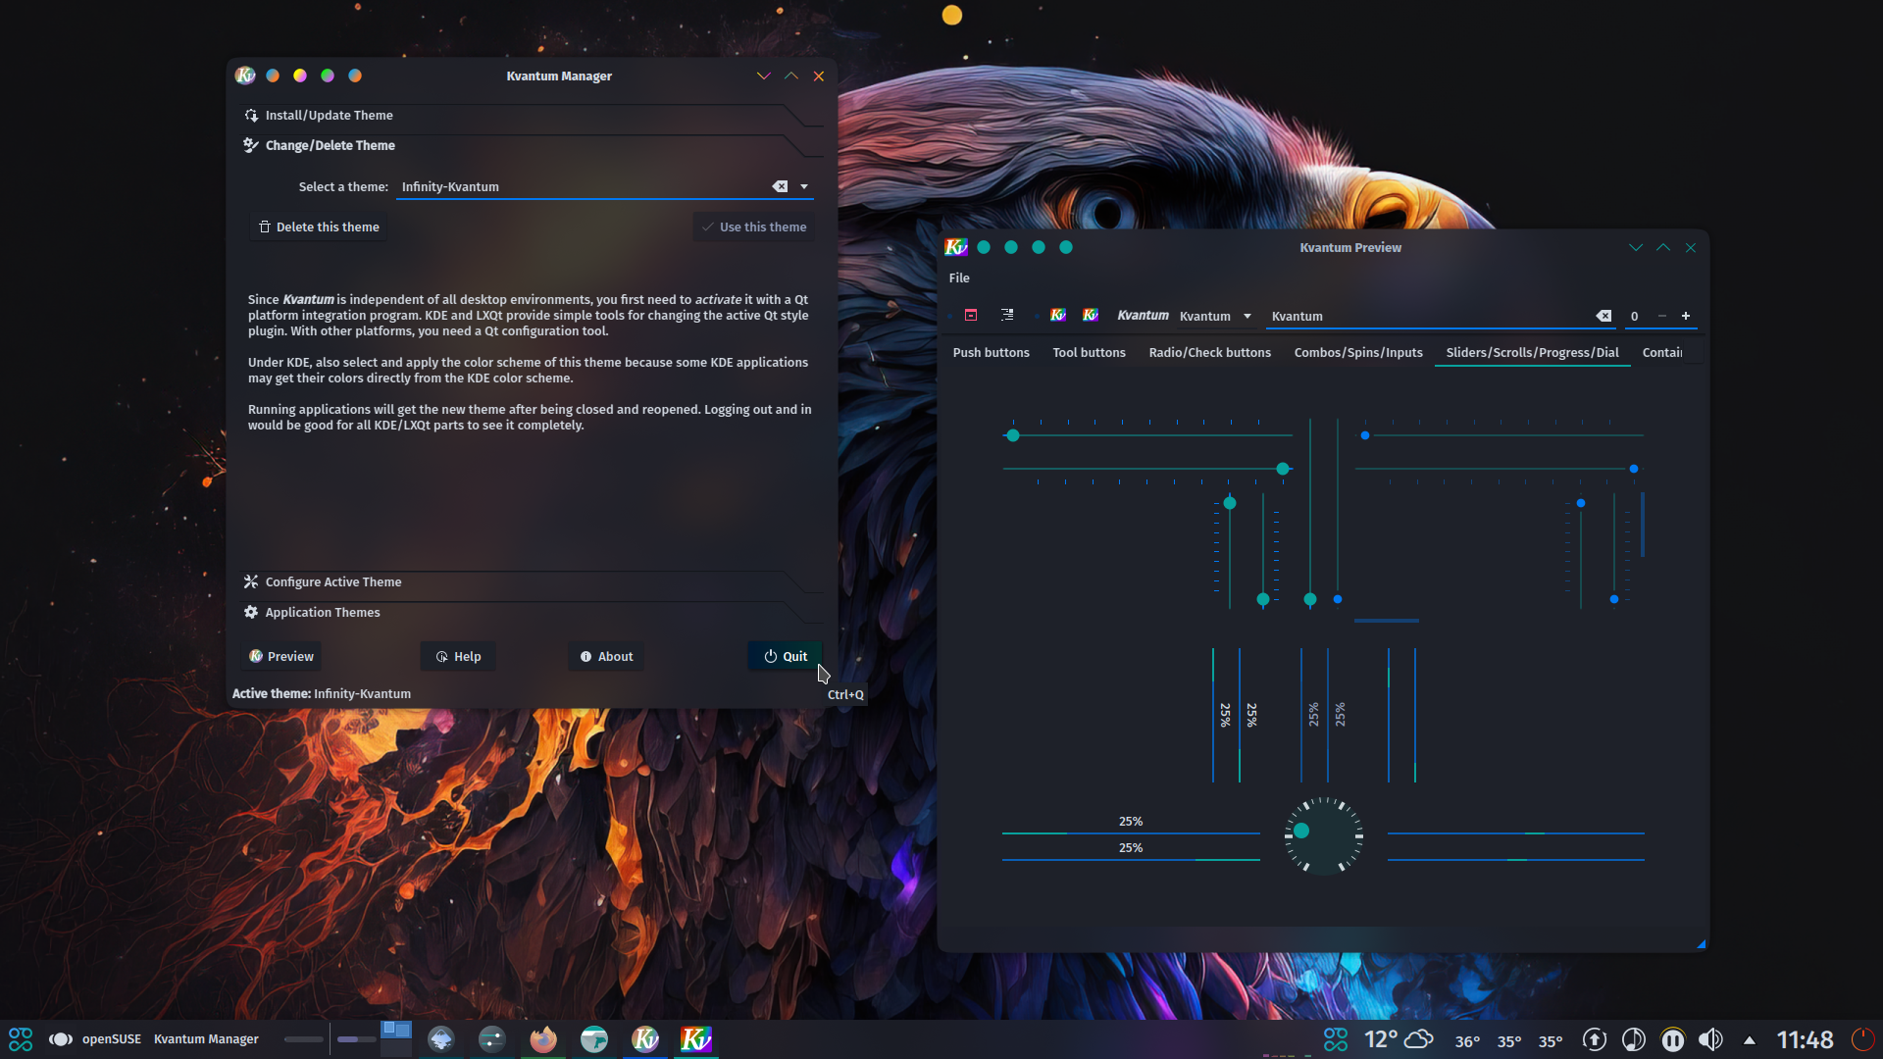This screenshot has height=1059, width=1883.
Task: Open the application launcher on taskbar
Action: 21,1039
